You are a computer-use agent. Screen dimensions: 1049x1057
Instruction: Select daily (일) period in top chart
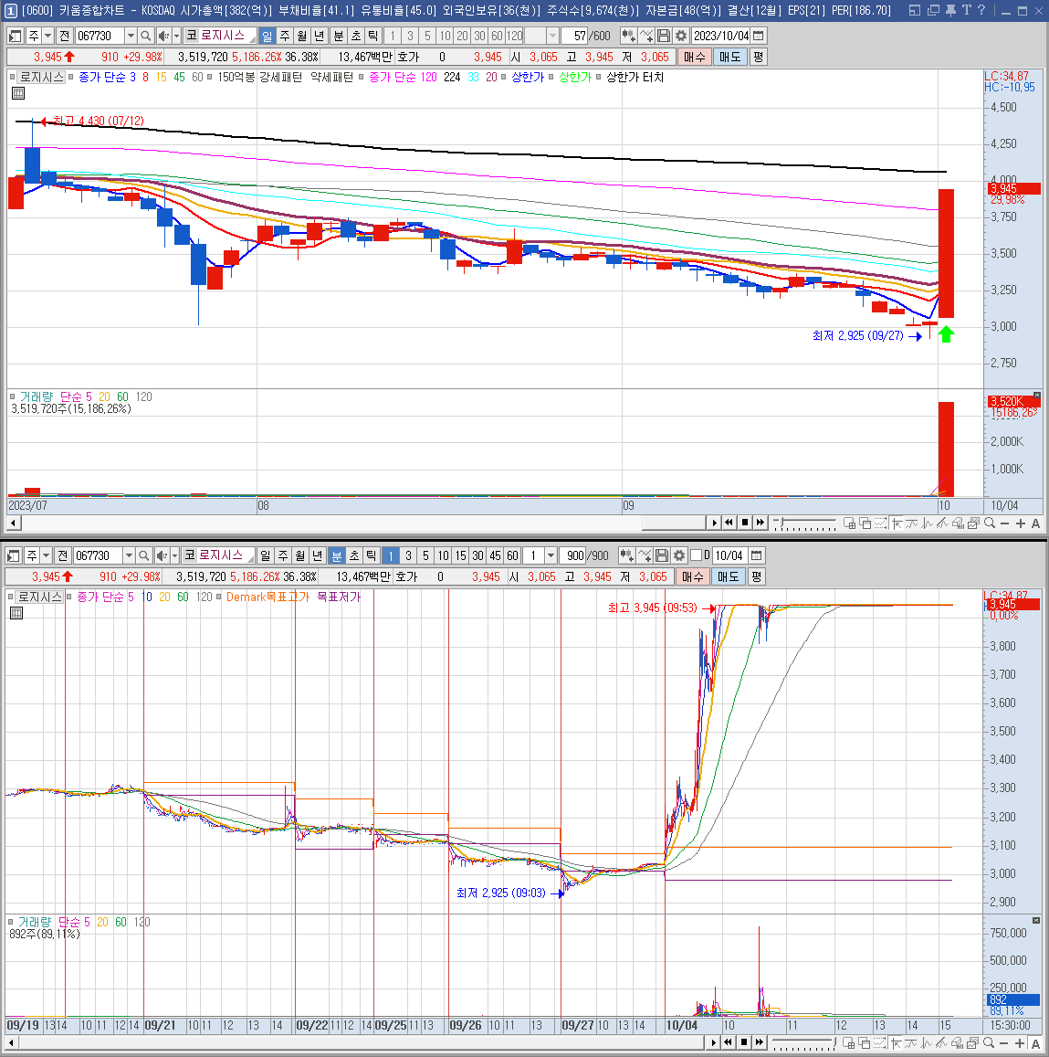click(267, 36)
